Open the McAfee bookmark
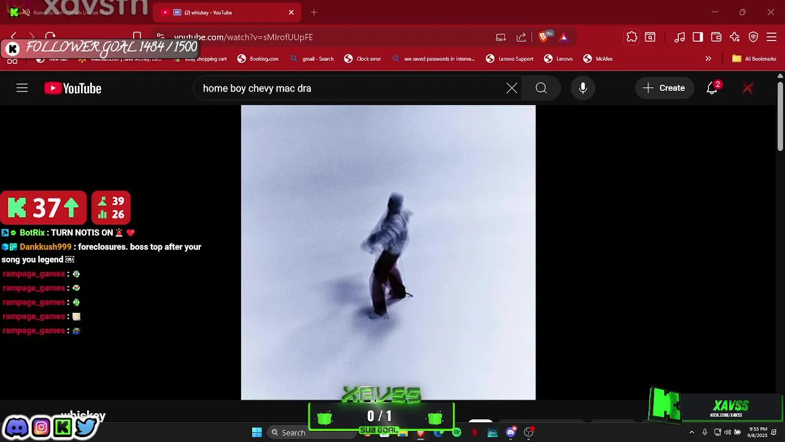The width and height of the screenshot is (785, 442). tap(598, 59)
